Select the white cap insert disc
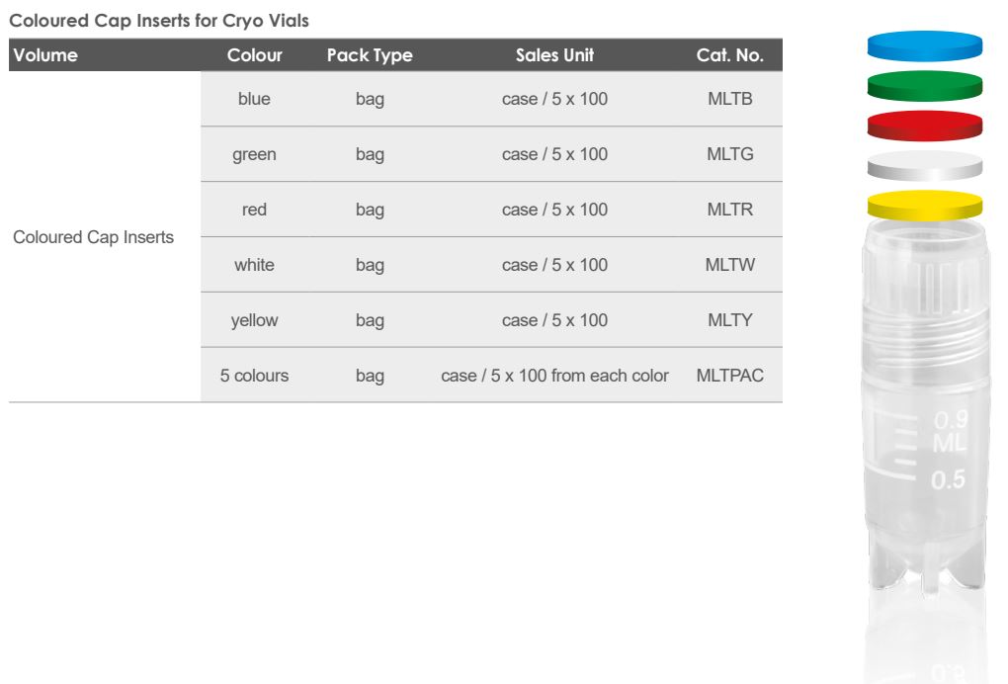The image size is (1008, 684). (x=924, y=165)
